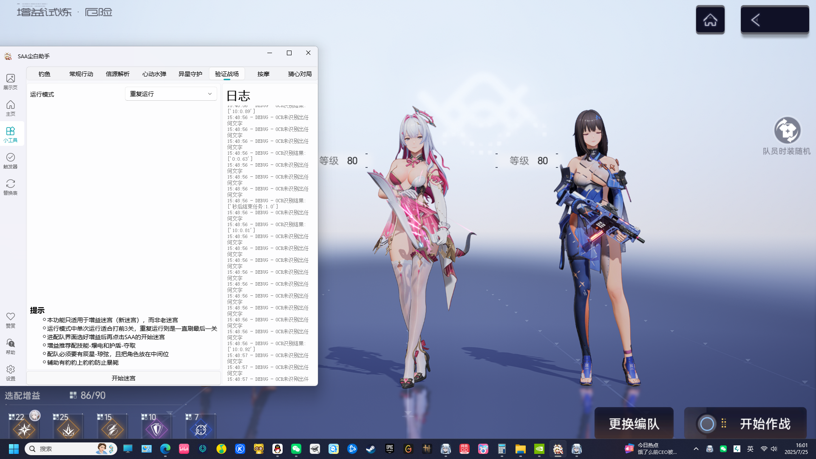816x459 pixels.
Task: Click the 86/90 buff points counter
Action: tap(88, 396)
